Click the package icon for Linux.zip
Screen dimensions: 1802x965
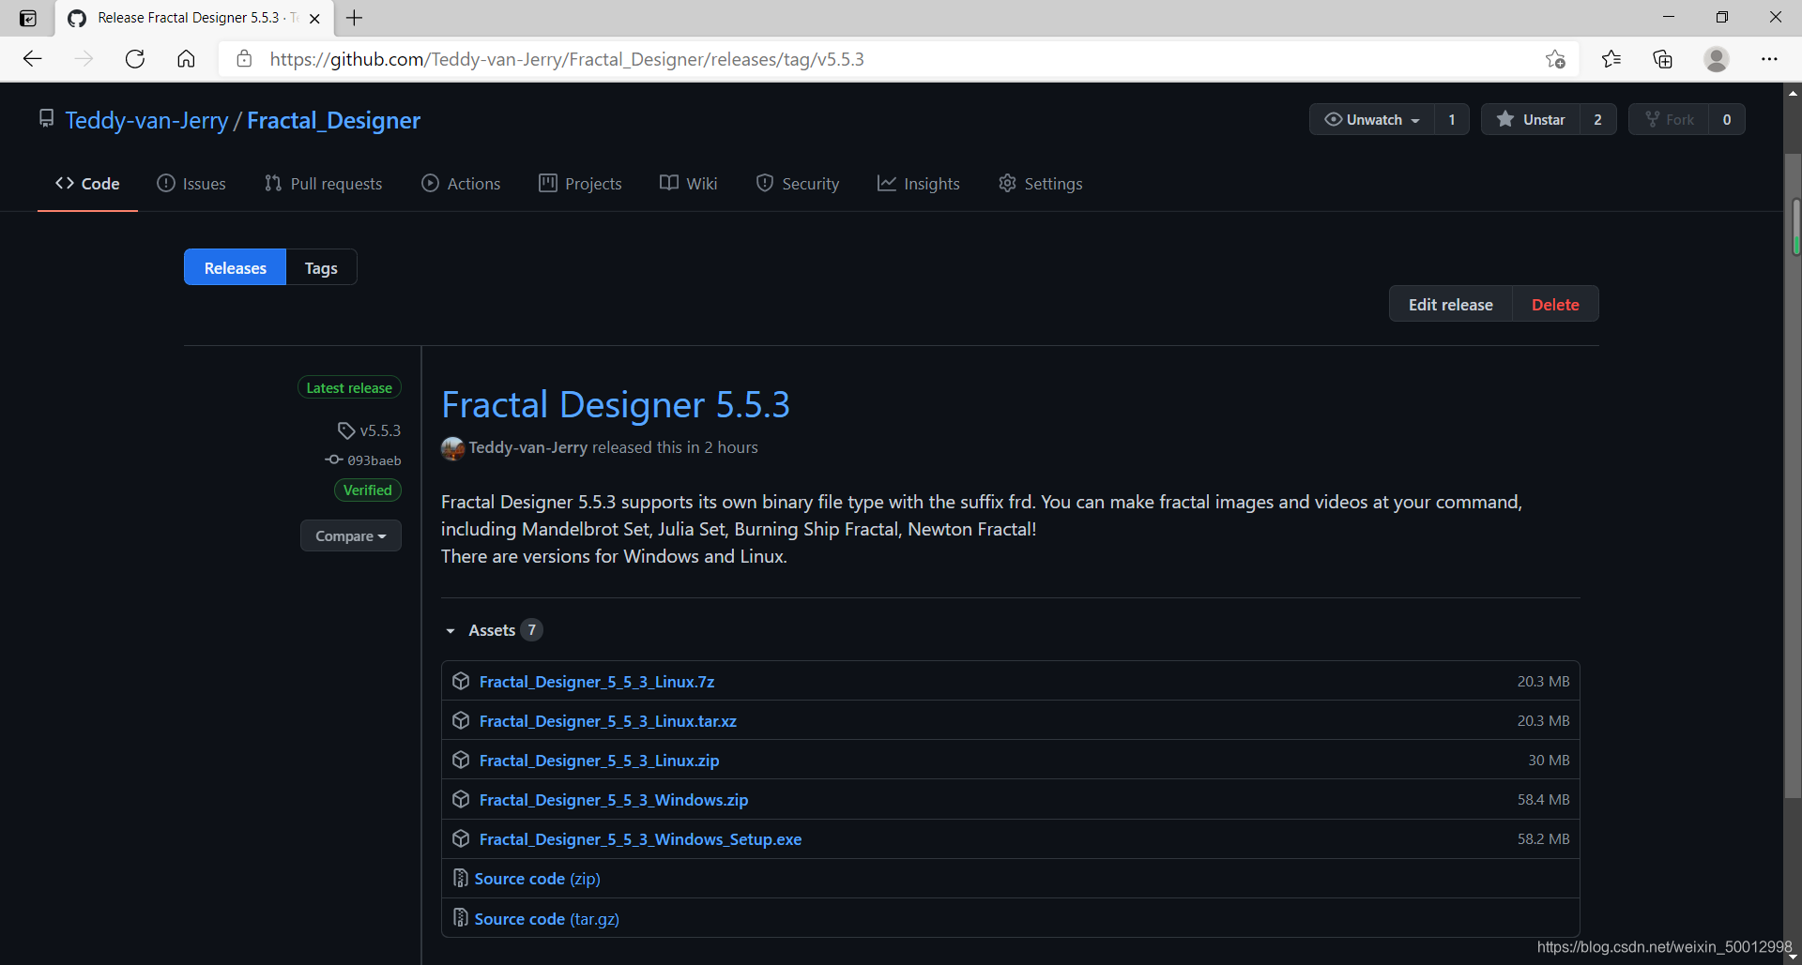point(461,760)
